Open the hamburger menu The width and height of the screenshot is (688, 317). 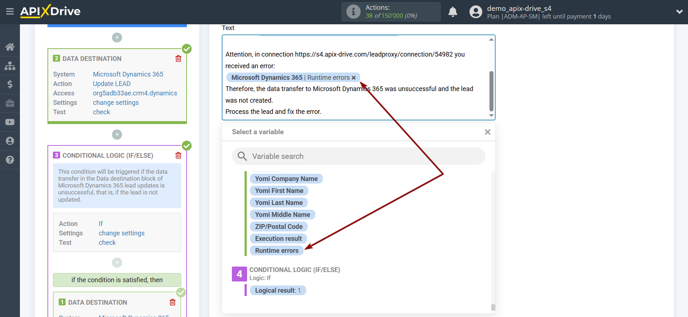click(10, 12)
